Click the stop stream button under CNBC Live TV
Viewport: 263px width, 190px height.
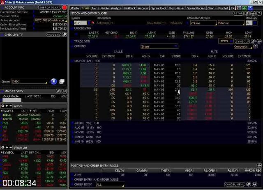click(x=54, y=81)
